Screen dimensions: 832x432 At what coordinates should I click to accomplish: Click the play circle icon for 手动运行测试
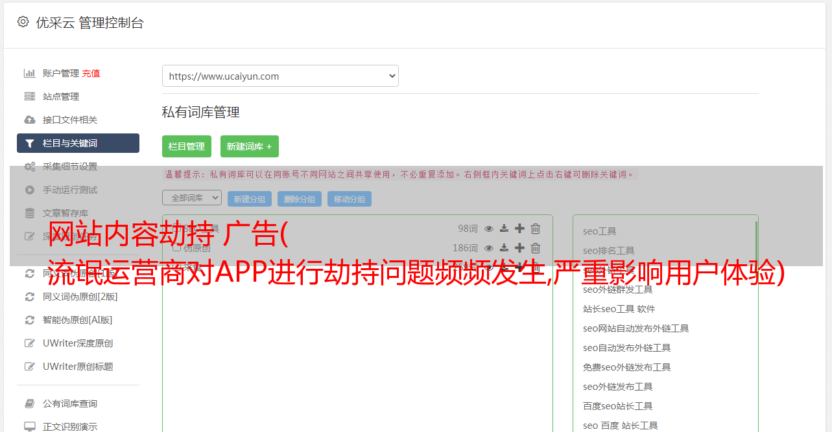point(30,190)
